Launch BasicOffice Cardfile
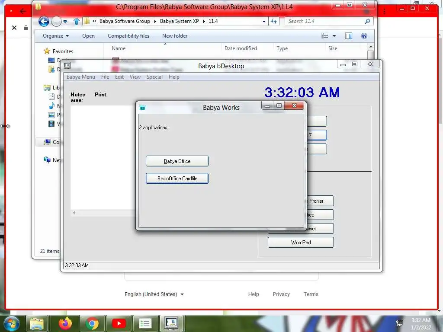The image size is (443, 332). tap(177, 179)
